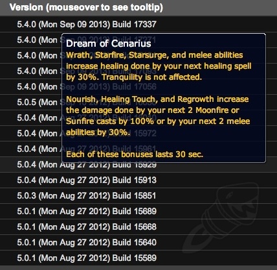Click the Version column header
This screenshot has width=277, height=270.
(x=86, y=8)
